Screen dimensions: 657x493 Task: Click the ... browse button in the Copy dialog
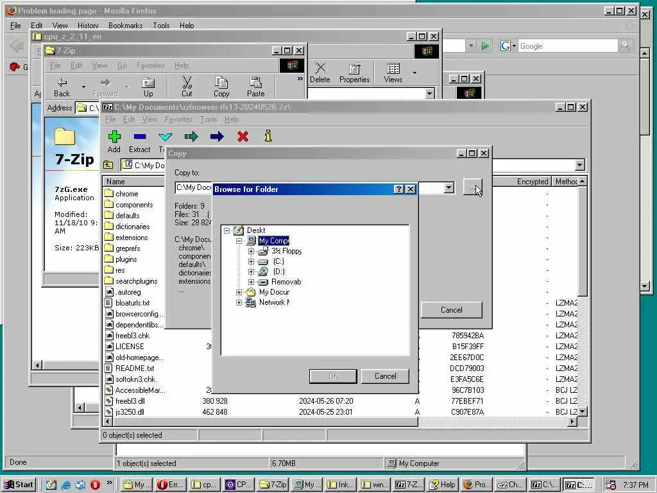click(x=472, y=187)
